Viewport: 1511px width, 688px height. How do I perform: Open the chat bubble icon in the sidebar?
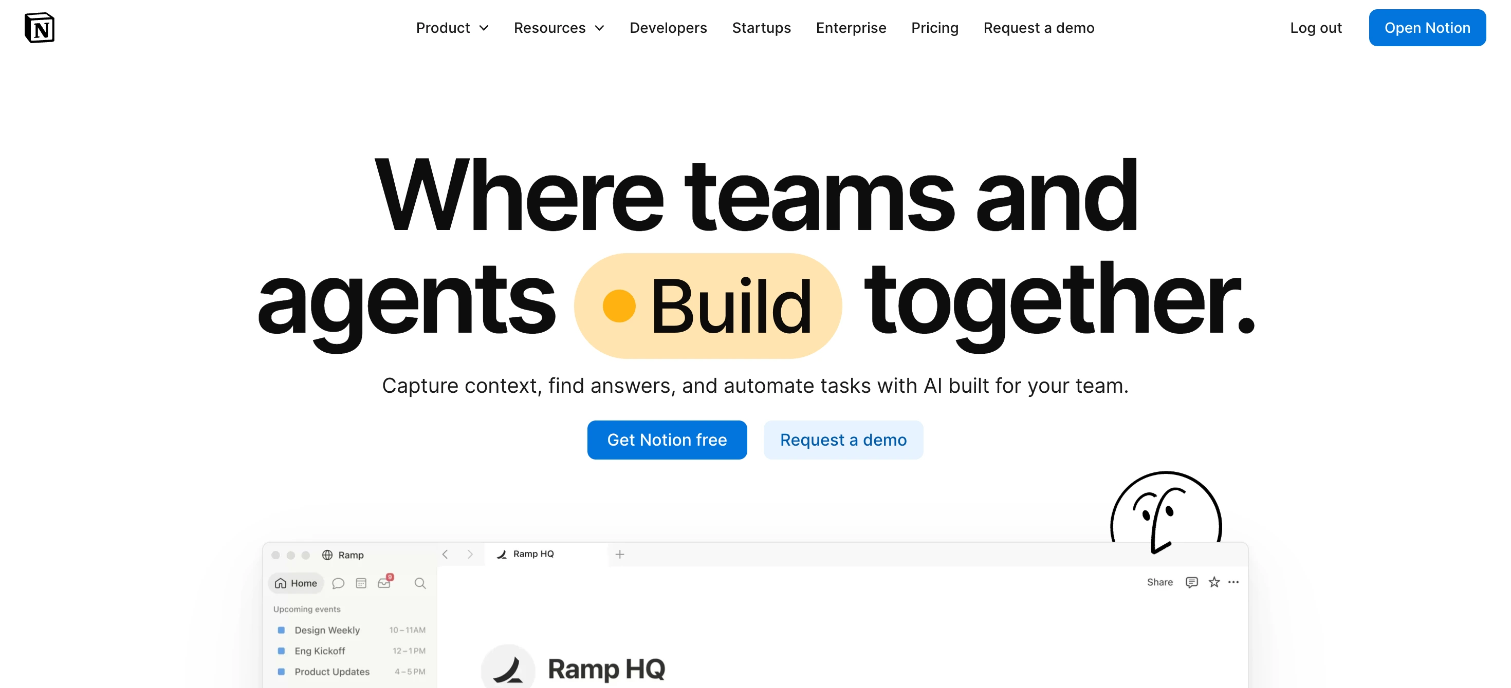(x=338, y=583)
